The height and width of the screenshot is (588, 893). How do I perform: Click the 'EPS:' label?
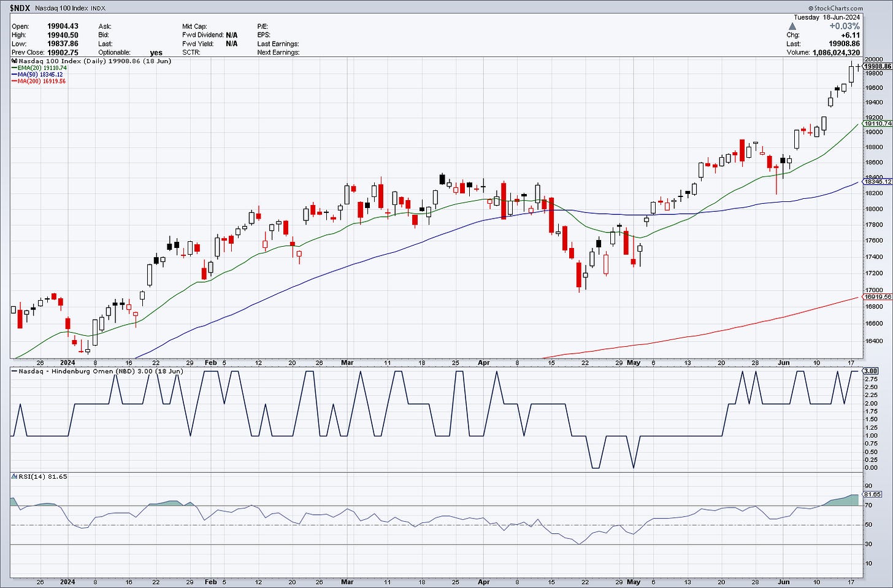[x=264, y=35]
